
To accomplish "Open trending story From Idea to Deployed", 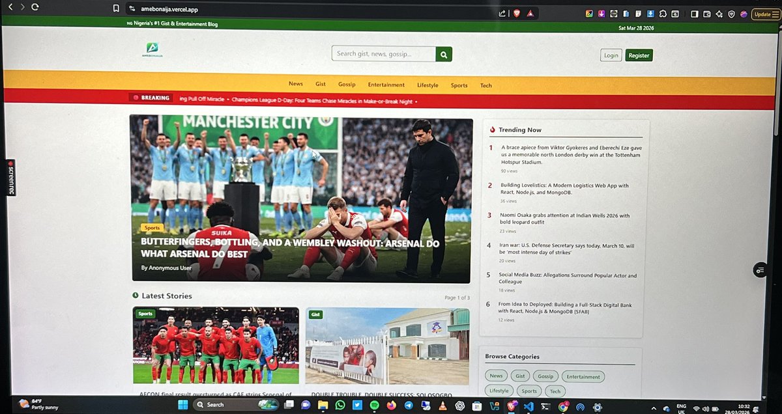I will (565, 307).
